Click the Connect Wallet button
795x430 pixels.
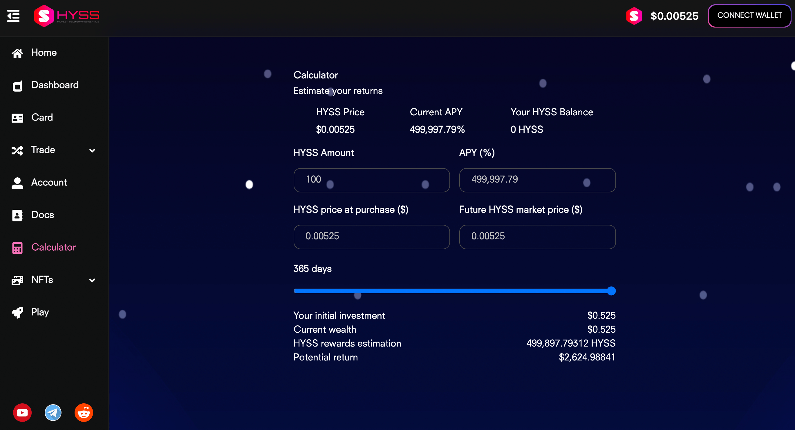(749, 16)
